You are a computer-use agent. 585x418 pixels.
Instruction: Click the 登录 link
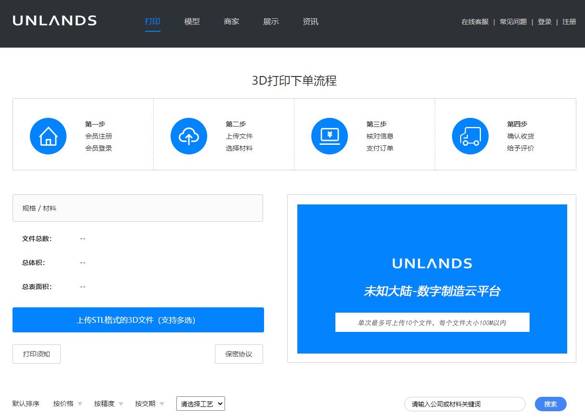click(545, 22)
